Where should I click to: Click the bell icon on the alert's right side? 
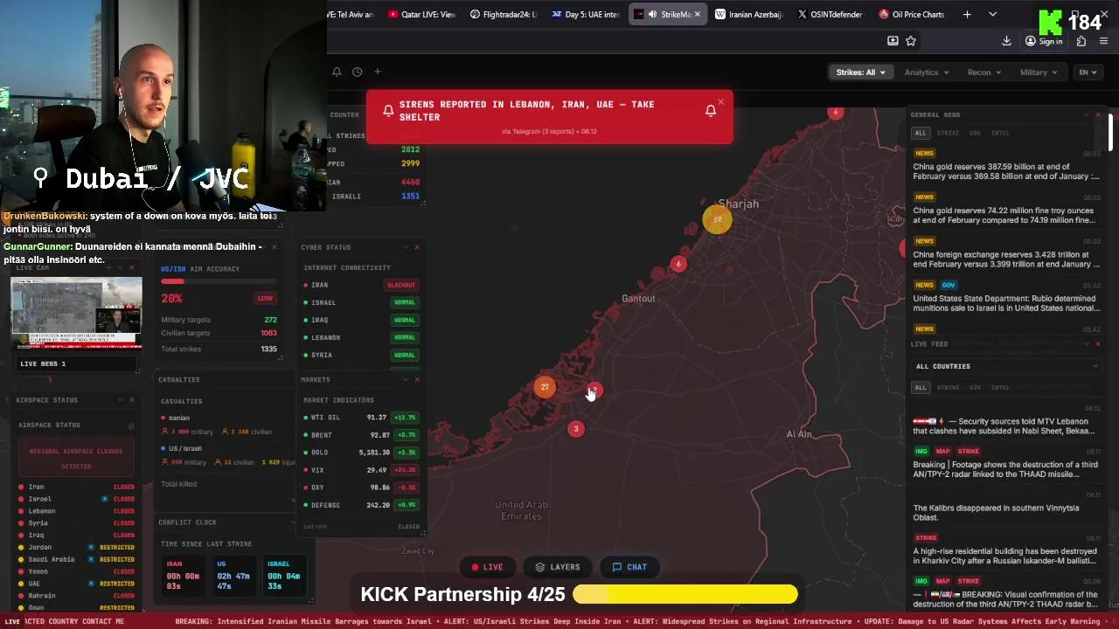[x=711, y=111]
